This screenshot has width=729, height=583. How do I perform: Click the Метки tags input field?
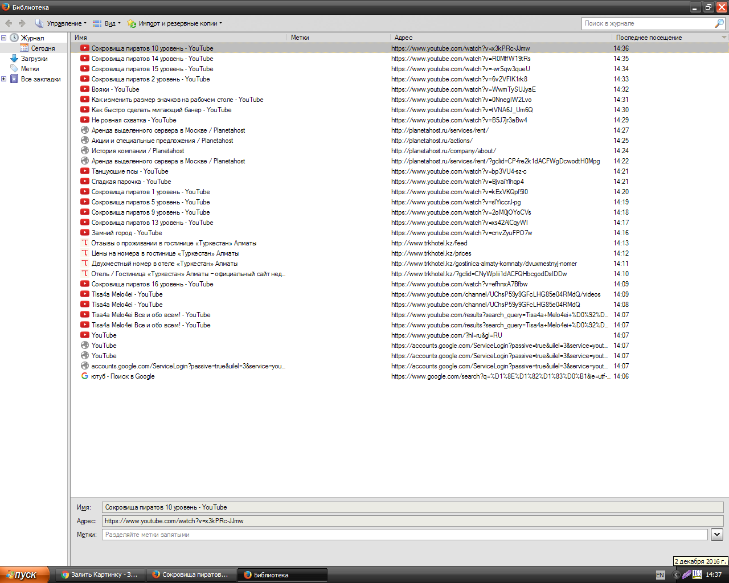[x=405, y=535]
